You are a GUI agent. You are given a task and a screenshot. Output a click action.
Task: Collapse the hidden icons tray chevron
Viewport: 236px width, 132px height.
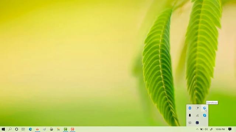coord(197,129)
